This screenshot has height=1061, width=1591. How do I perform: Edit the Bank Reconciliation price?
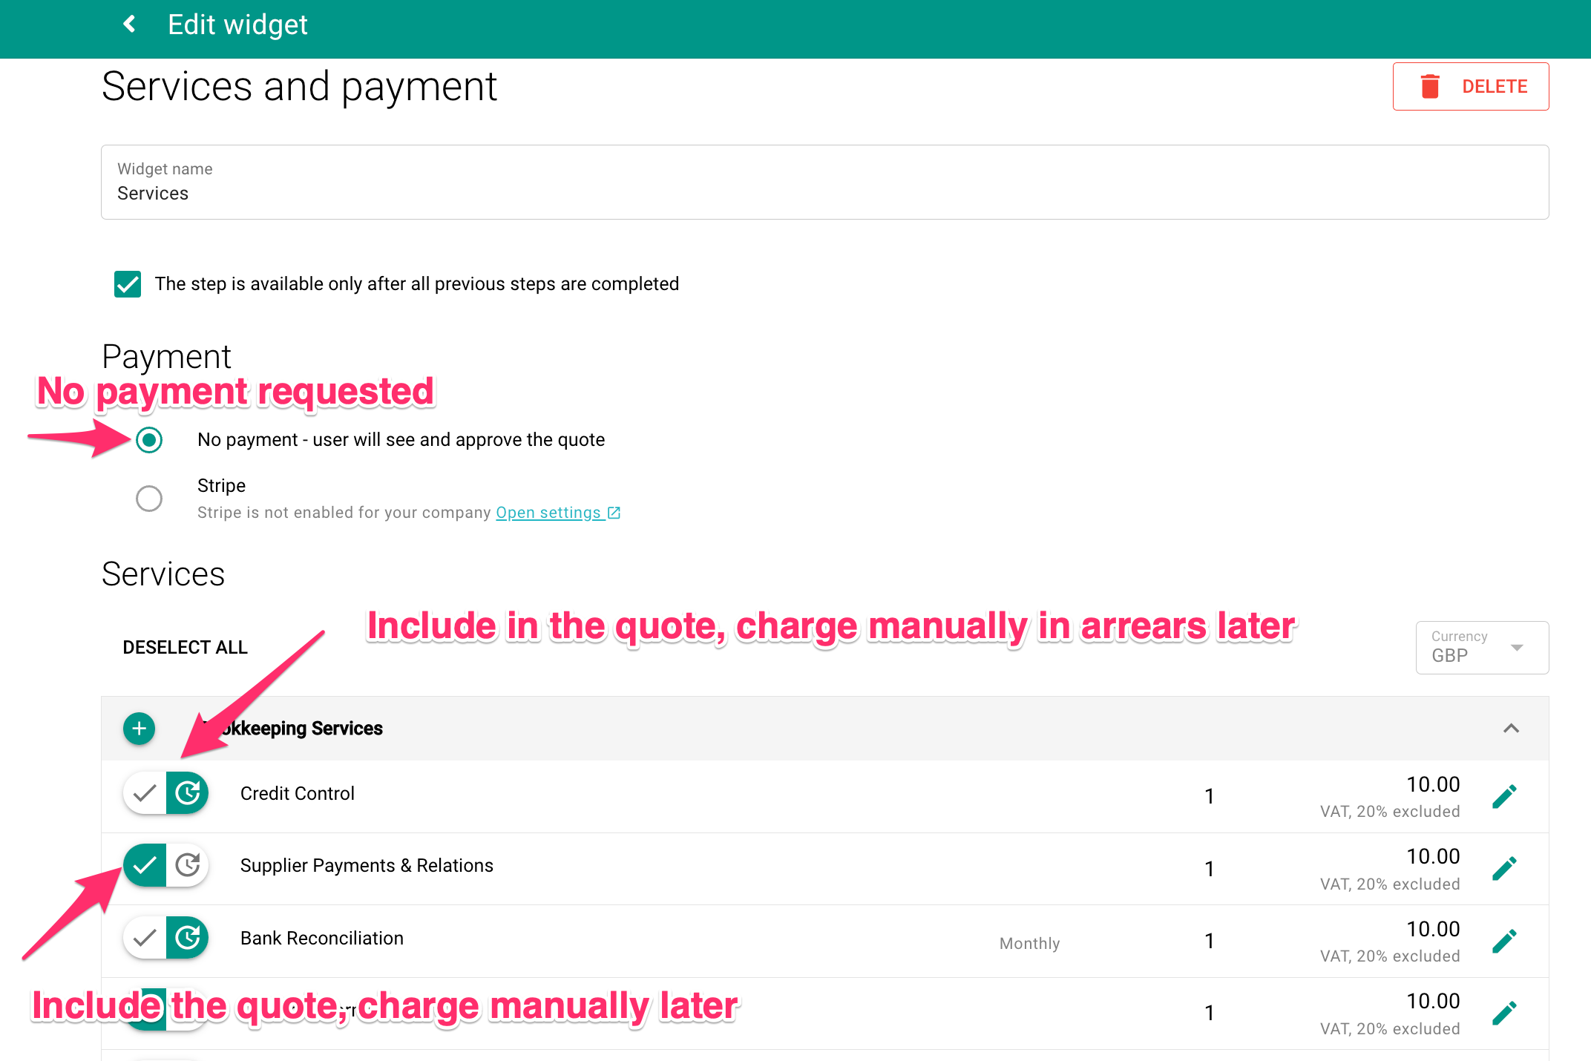pos(1505,939)
